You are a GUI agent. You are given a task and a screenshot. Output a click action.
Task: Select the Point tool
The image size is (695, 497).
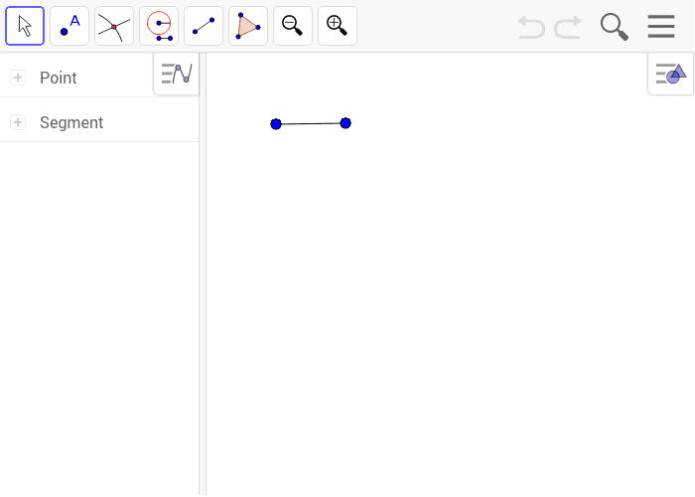[x=69, y=26]
